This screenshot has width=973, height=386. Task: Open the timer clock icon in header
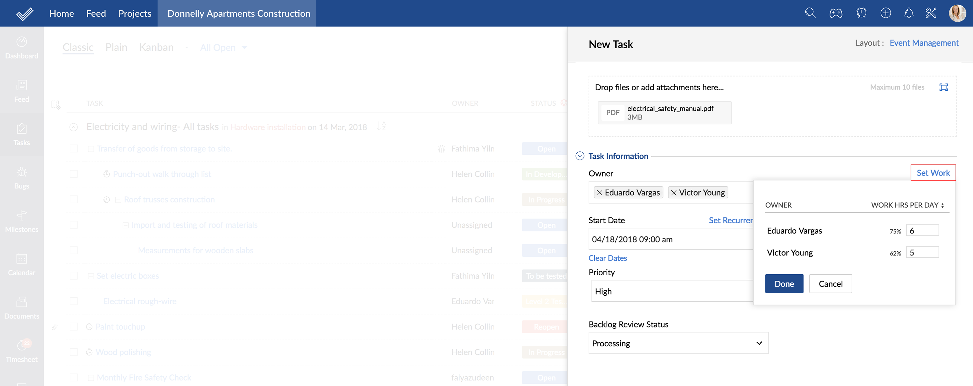[x=861, y=13]
